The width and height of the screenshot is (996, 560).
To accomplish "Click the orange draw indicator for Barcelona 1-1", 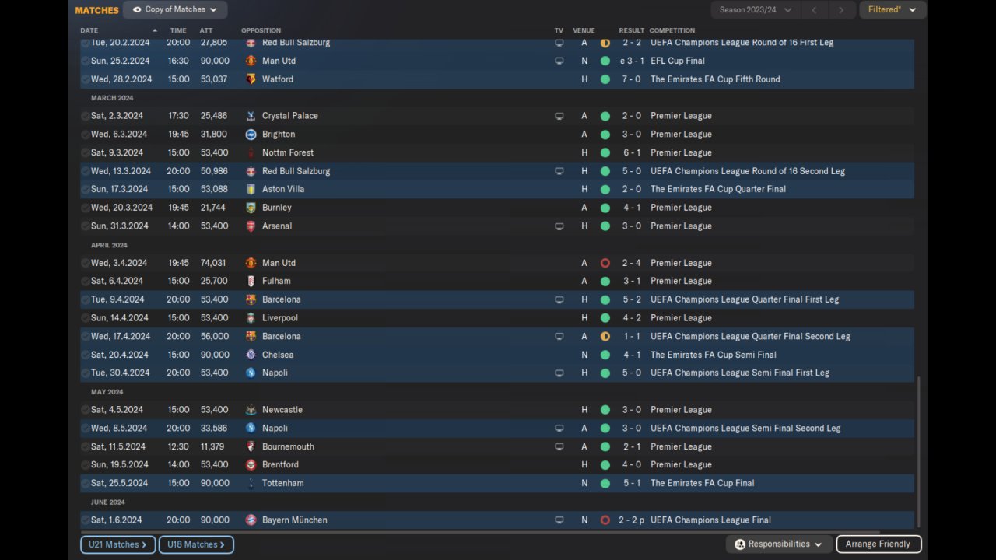I will [x=605, y=337].
